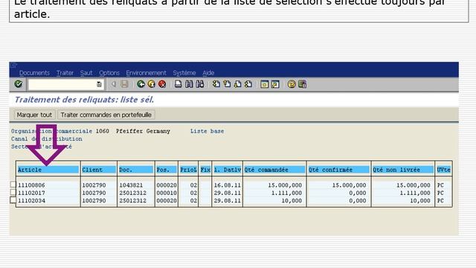The height and width of the screenshot is (268, 476).
Task: Click the Qté commandée column header
Action: [x=274, y=170]
